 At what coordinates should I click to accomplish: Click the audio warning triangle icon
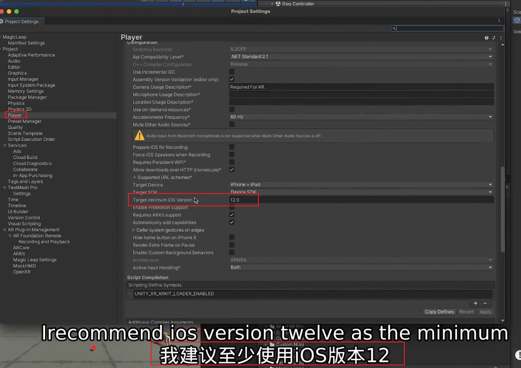point(140,136)
